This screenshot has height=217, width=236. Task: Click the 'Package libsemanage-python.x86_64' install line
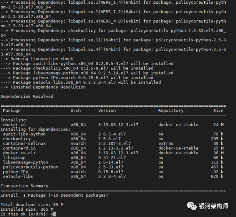[x=87, y=73]
